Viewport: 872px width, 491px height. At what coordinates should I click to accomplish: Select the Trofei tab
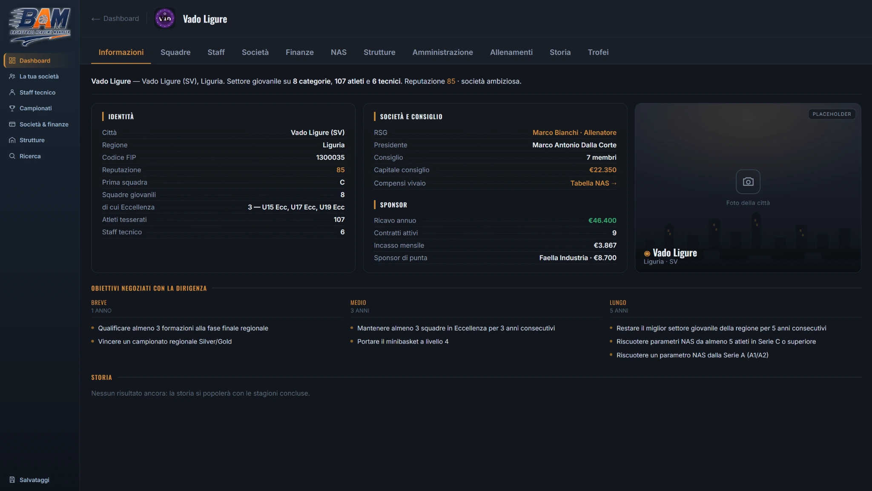coord(598,52)
